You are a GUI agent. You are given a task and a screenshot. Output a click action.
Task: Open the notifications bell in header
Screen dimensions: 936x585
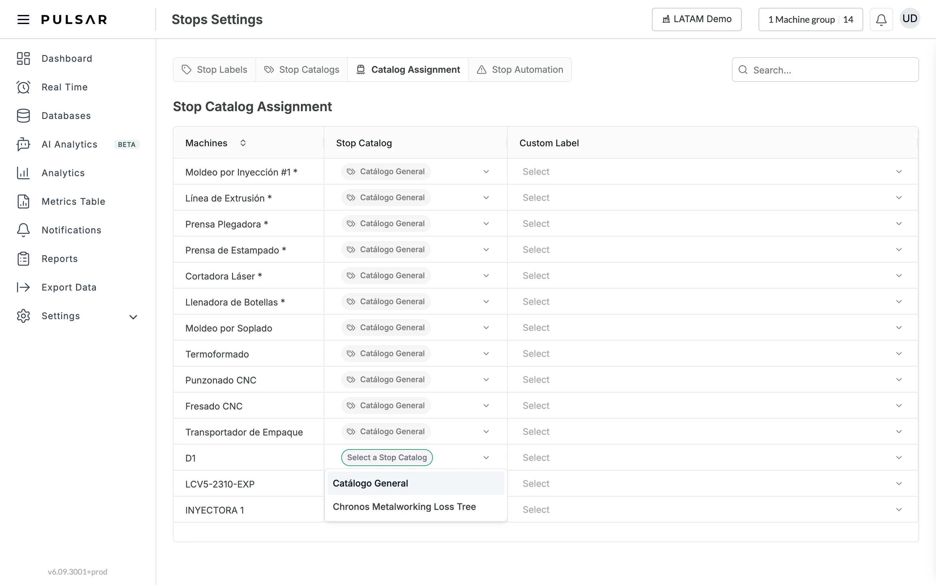[881, 19]
